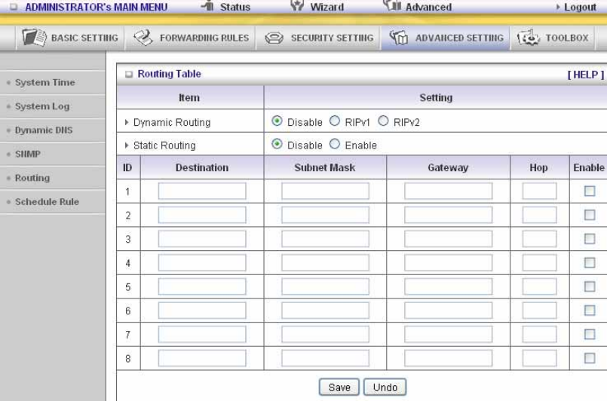
Task: Click Hop field for route ID 5
Action: point(539,287)
